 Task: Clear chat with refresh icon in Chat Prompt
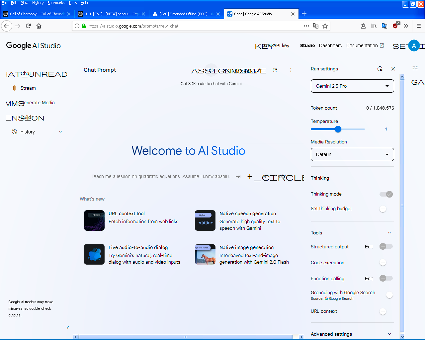(x=275, y=70)
